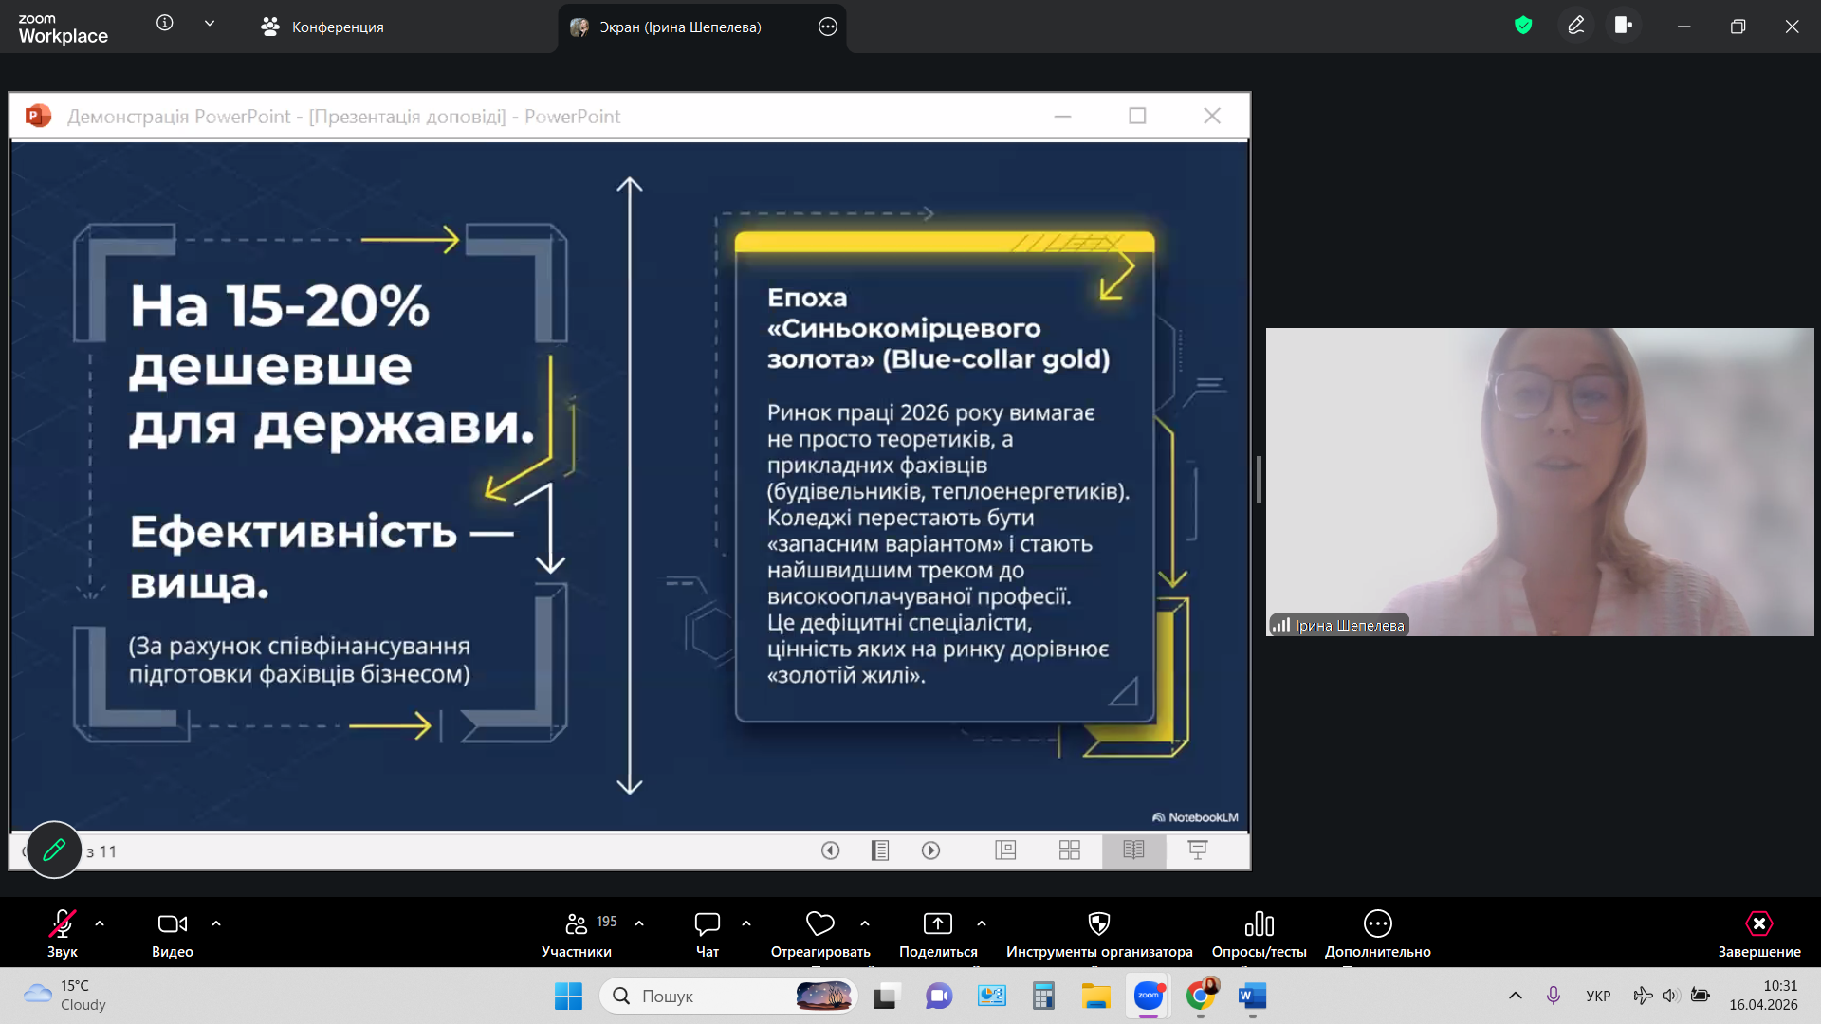Open more options on screen share tab
Screen dimensions: 1821x1024
[828, 27]
